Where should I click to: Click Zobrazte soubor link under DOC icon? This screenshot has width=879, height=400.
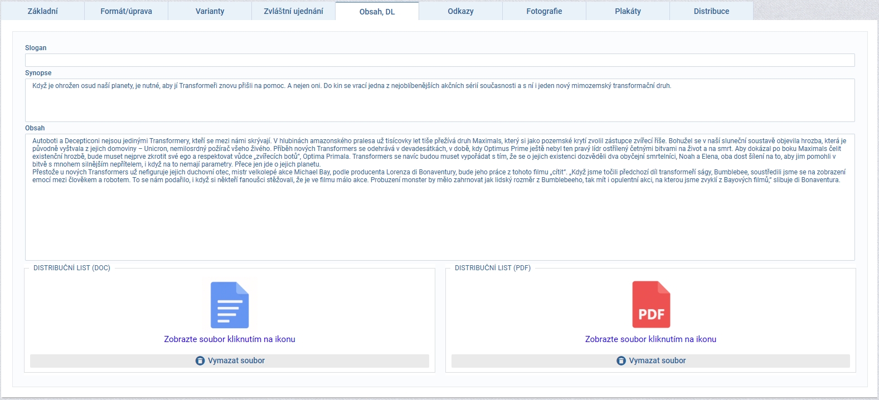(x=230, y=339)
